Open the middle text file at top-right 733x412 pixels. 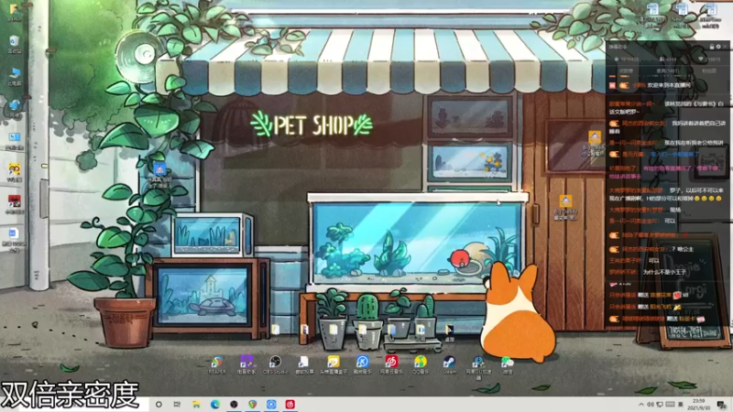point(682,16)
